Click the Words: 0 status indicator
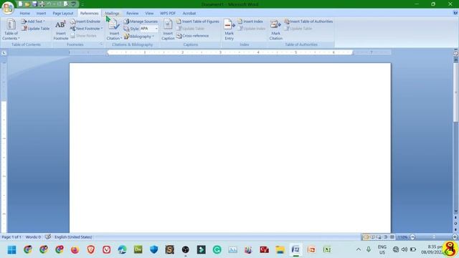Screen dimensions: 459x258 pos(33,237)
